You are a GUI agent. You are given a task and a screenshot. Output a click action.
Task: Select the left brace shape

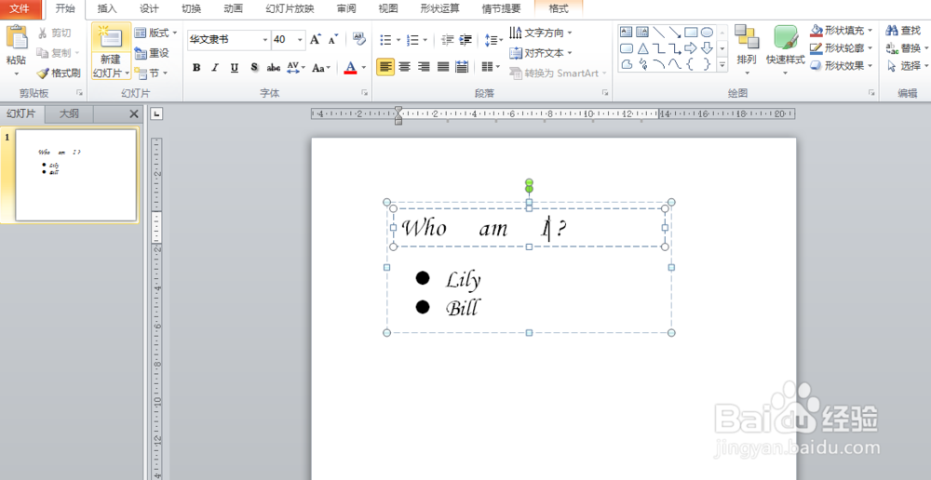pyautogui.click(x=691, y=64)
